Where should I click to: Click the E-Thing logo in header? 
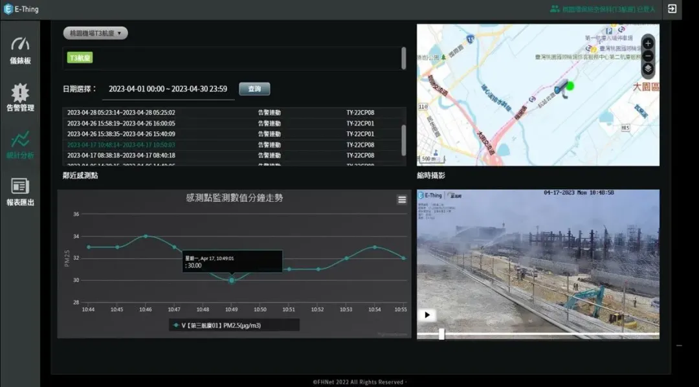pos(21,9)
